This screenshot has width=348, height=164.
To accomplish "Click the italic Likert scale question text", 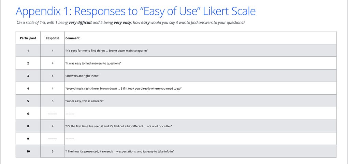I will (130, 23).
